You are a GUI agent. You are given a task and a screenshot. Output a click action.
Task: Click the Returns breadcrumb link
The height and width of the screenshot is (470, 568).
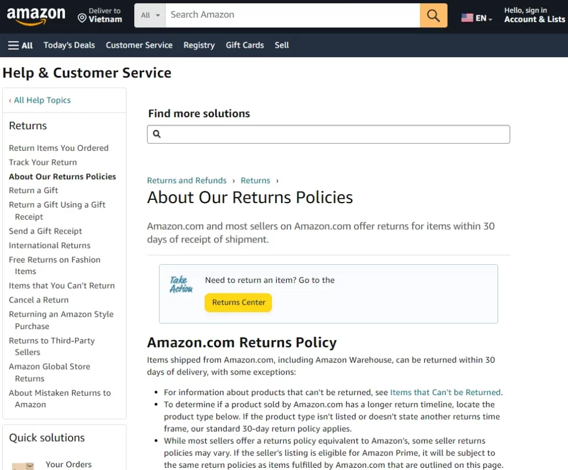click(x=255, y=180)
